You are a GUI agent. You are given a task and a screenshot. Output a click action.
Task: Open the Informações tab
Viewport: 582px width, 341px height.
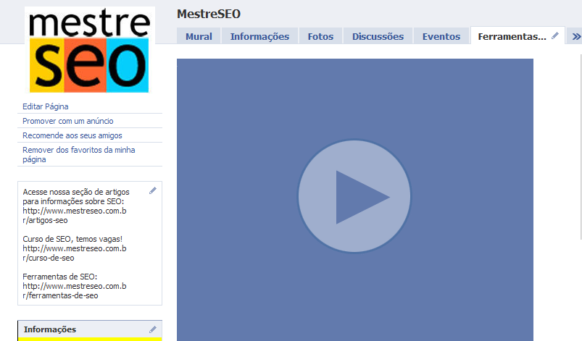pyautogui.click(x=259, y=36)
